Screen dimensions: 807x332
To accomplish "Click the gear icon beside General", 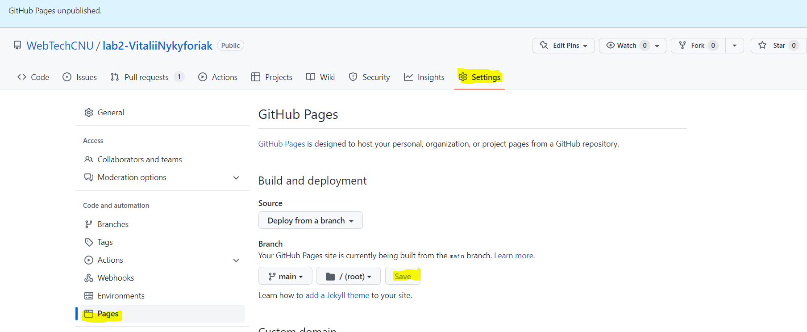I will pos(89,113).
